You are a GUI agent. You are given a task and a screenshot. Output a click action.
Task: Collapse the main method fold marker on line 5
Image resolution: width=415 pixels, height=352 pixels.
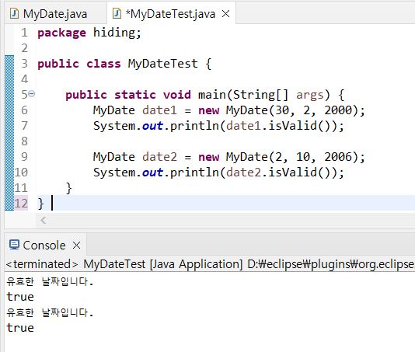[x=32, y=94]
